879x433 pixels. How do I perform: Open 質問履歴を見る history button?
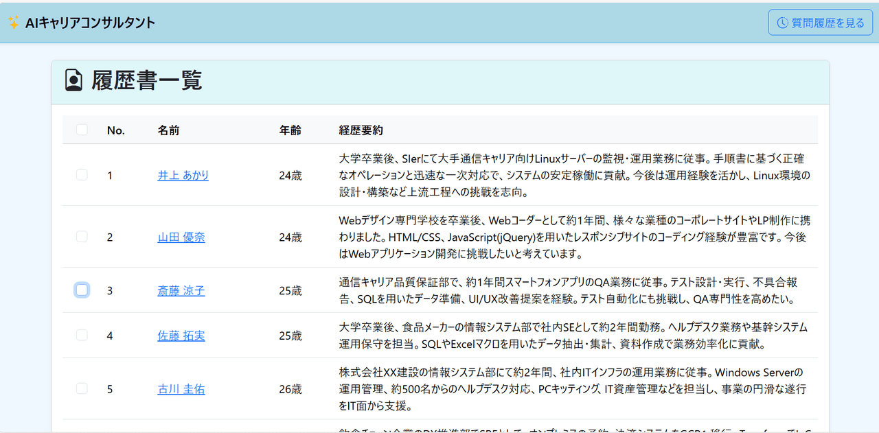point(820,23)
